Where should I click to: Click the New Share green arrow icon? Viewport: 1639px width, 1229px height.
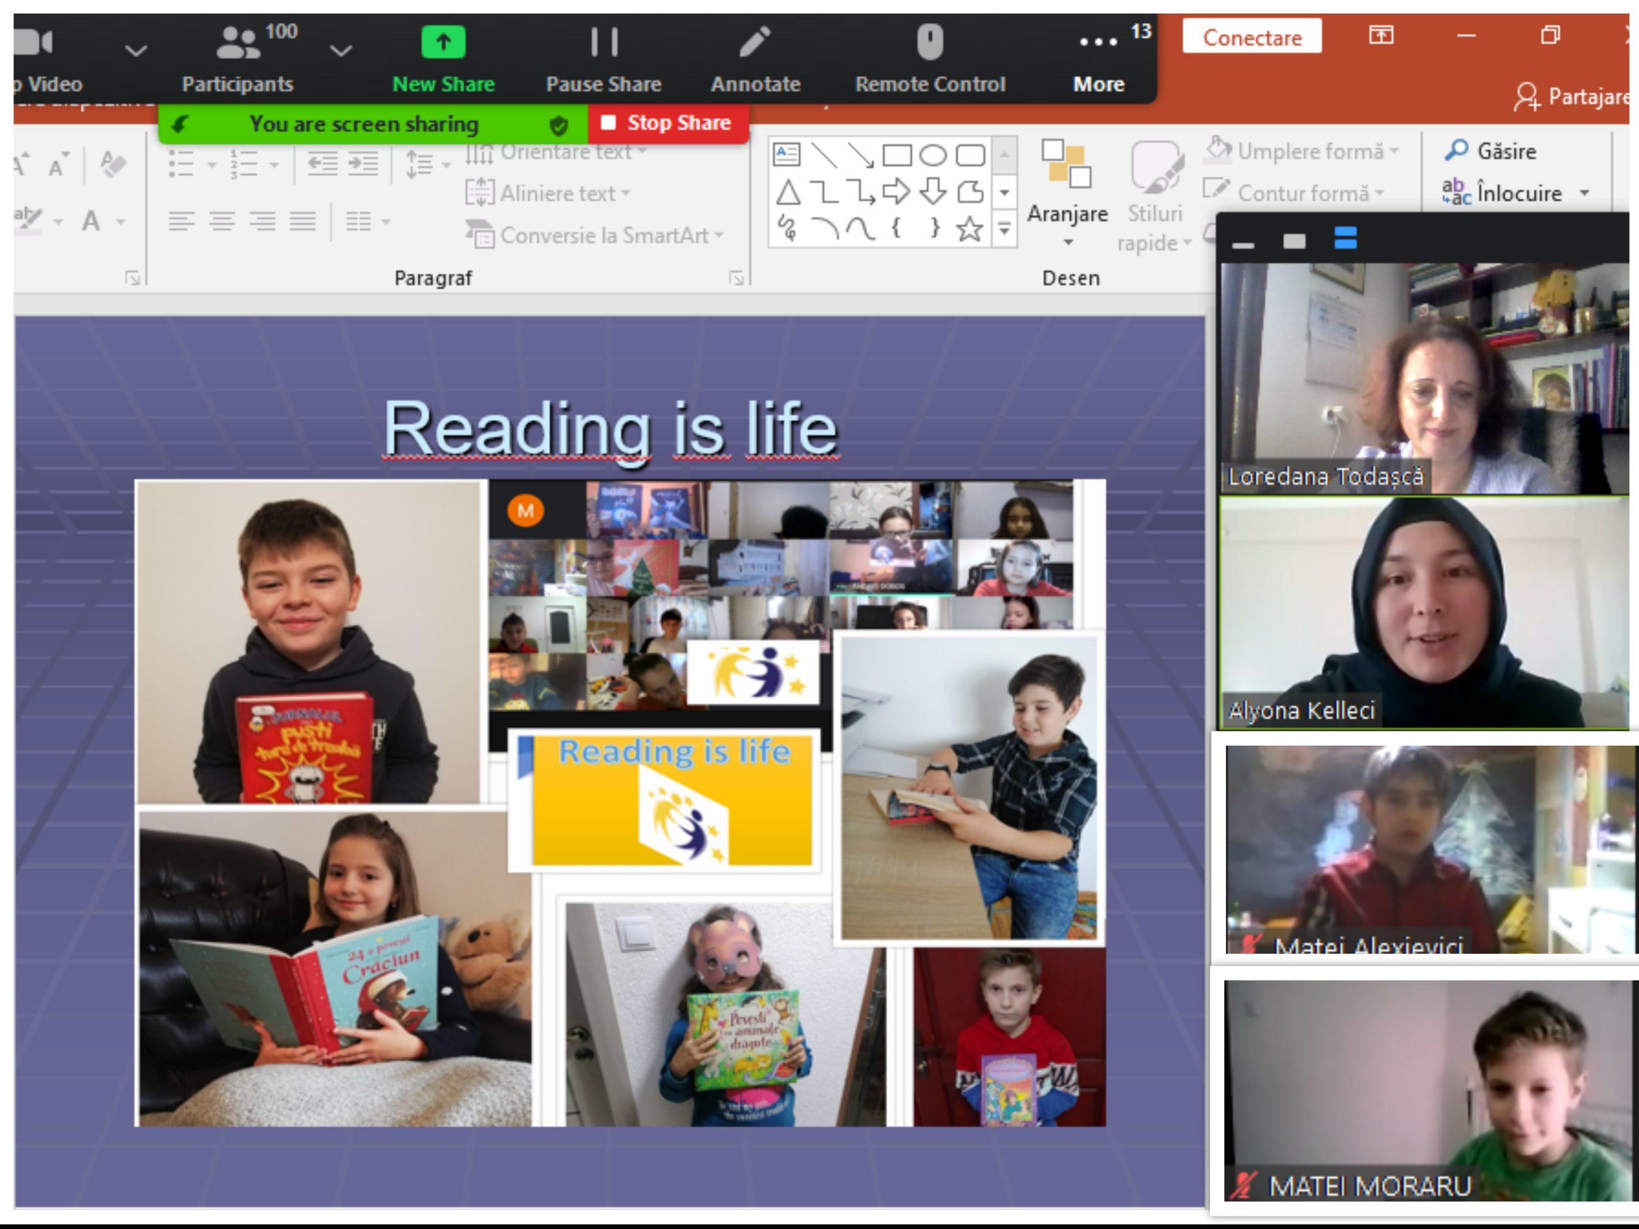point(443,42)
